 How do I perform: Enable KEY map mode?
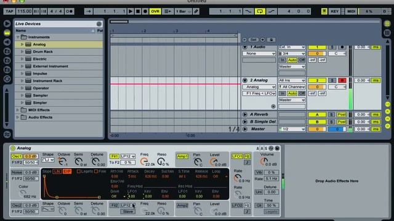pyautogui.click(x=334, y=11)
